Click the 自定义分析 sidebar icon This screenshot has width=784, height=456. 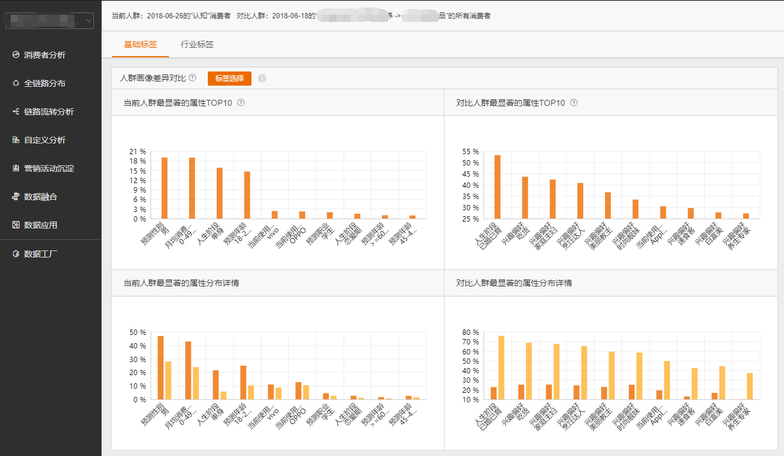click(x=16, y=140)
